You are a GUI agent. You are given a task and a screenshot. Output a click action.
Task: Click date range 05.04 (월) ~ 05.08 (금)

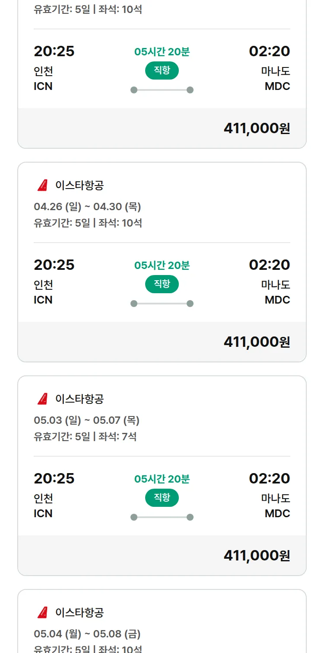87,634
